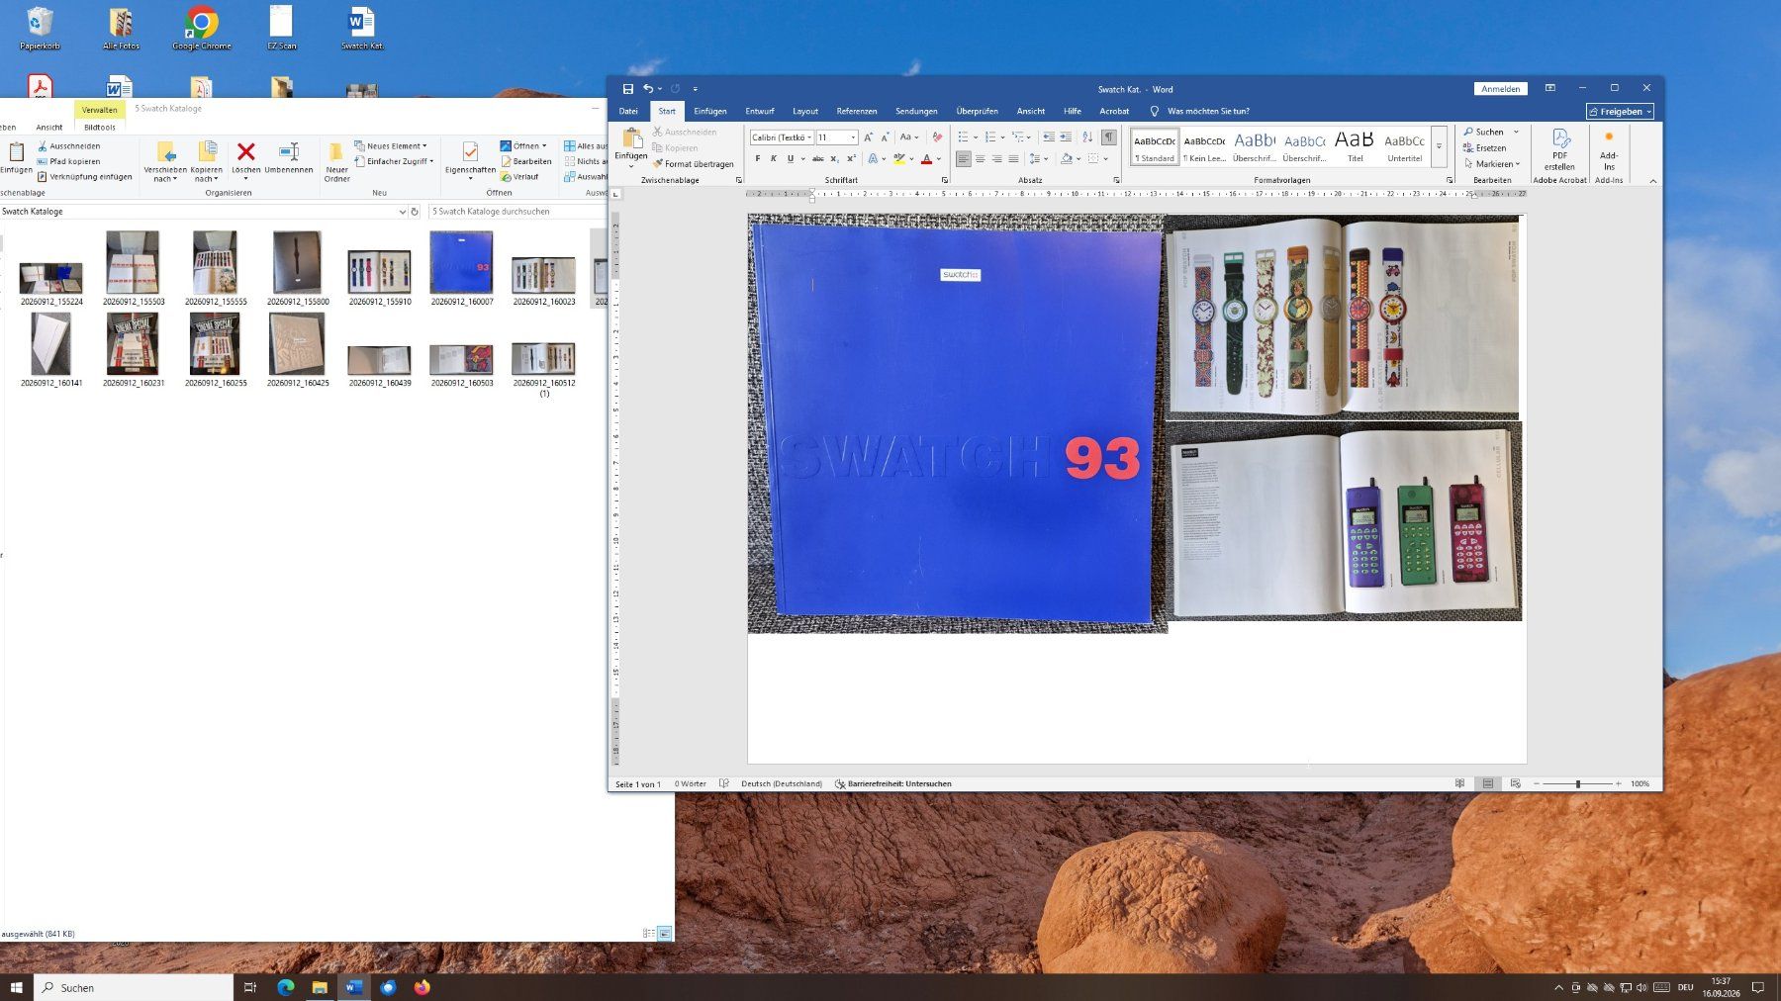Apply strikethrough formatting with abc icon
Viewport: 1781px width, 1001px height.
coord(818,158)
